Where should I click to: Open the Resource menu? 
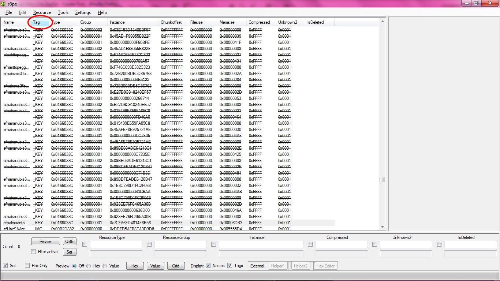[42, 12]
